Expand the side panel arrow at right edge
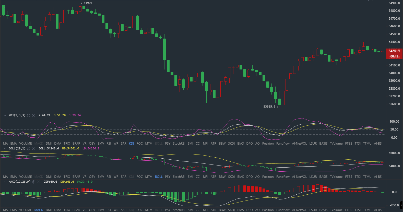This screenshot has height=212, width=403. point(401,205)
